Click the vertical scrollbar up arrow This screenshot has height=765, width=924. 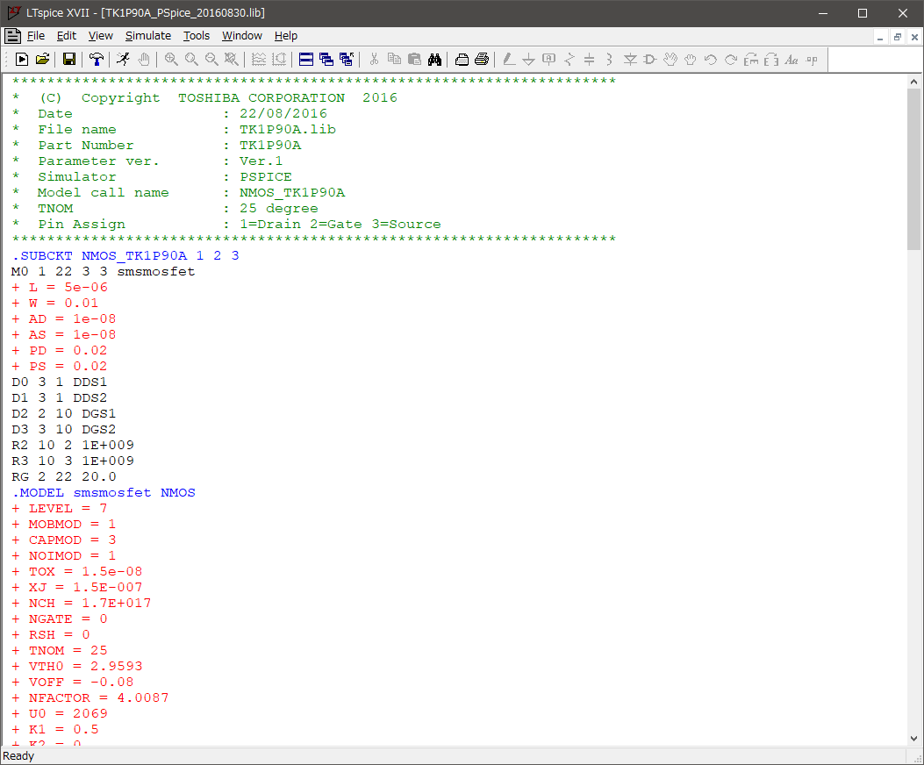tap(914, 82)
